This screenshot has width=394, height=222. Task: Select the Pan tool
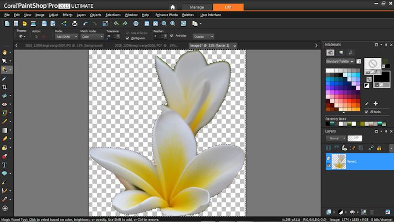4,52
